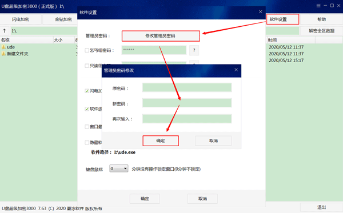Confirm with 确定 in 管理员密码修改 dialog

[161, 140]
